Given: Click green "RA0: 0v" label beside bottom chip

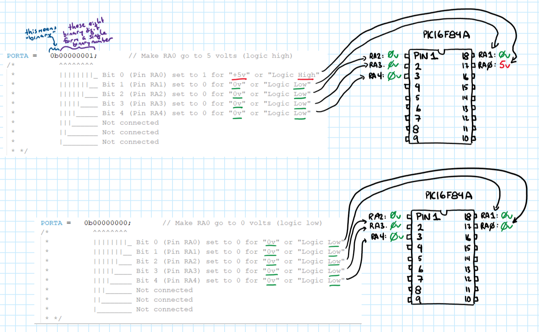Looking at the screenshot, I should click(x=496, y=226).
